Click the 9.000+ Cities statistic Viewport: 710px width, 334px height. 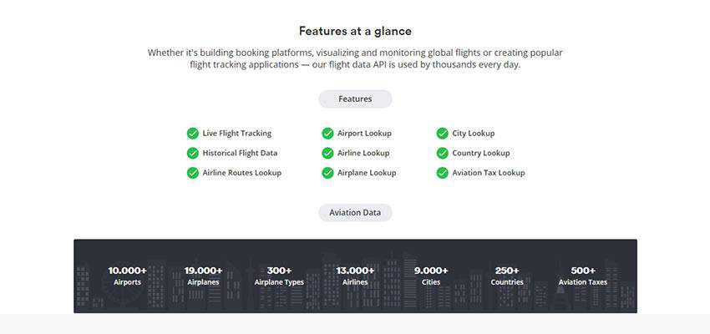click(431, 276)
